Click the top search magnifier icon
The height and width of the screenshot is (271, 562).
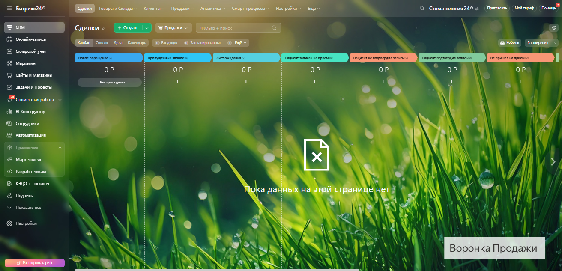[x=422, y=8]
